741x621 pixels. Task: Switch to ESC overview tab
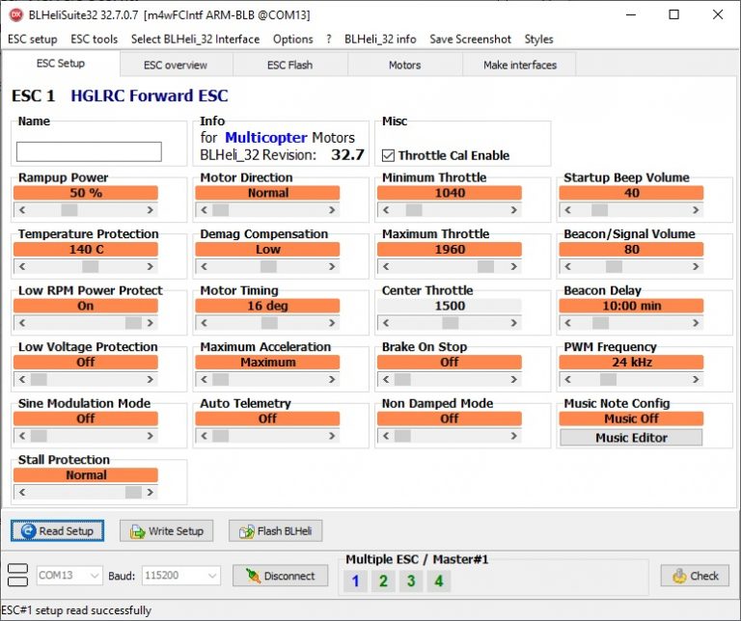click(x=176, y=66)
